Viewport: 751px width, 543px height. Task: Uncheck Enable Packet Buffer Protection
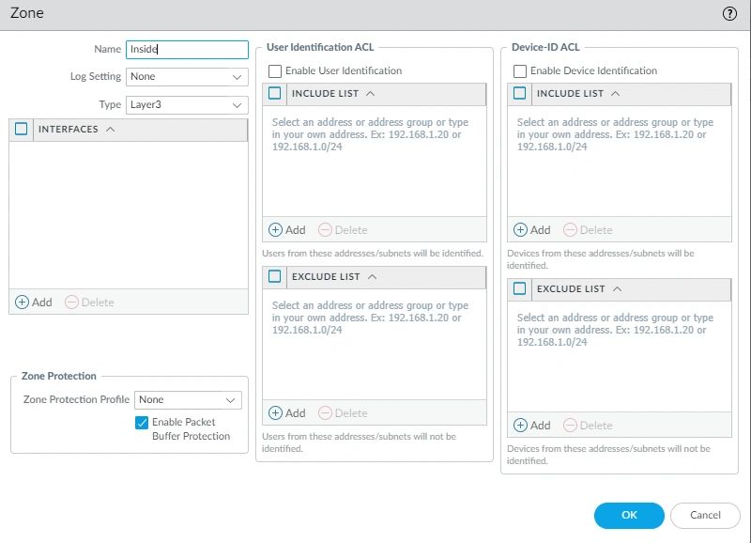point(143,423)
